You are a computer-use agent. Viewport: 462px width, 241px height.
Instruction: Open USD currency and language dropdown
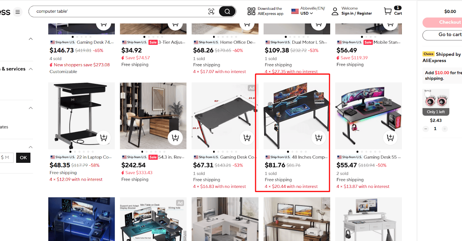[308, 11]
